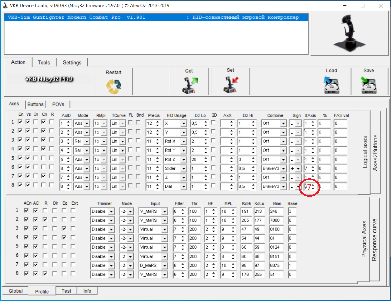Image resolution: width=391 pixels, height=301 pixels.
Task: Switch to the Global bottom tab
Action: coord(16,291)
